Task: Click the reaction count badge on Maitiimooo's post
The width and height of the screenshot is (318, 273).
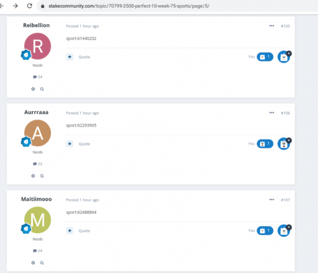Action: (x=265, y=230)
